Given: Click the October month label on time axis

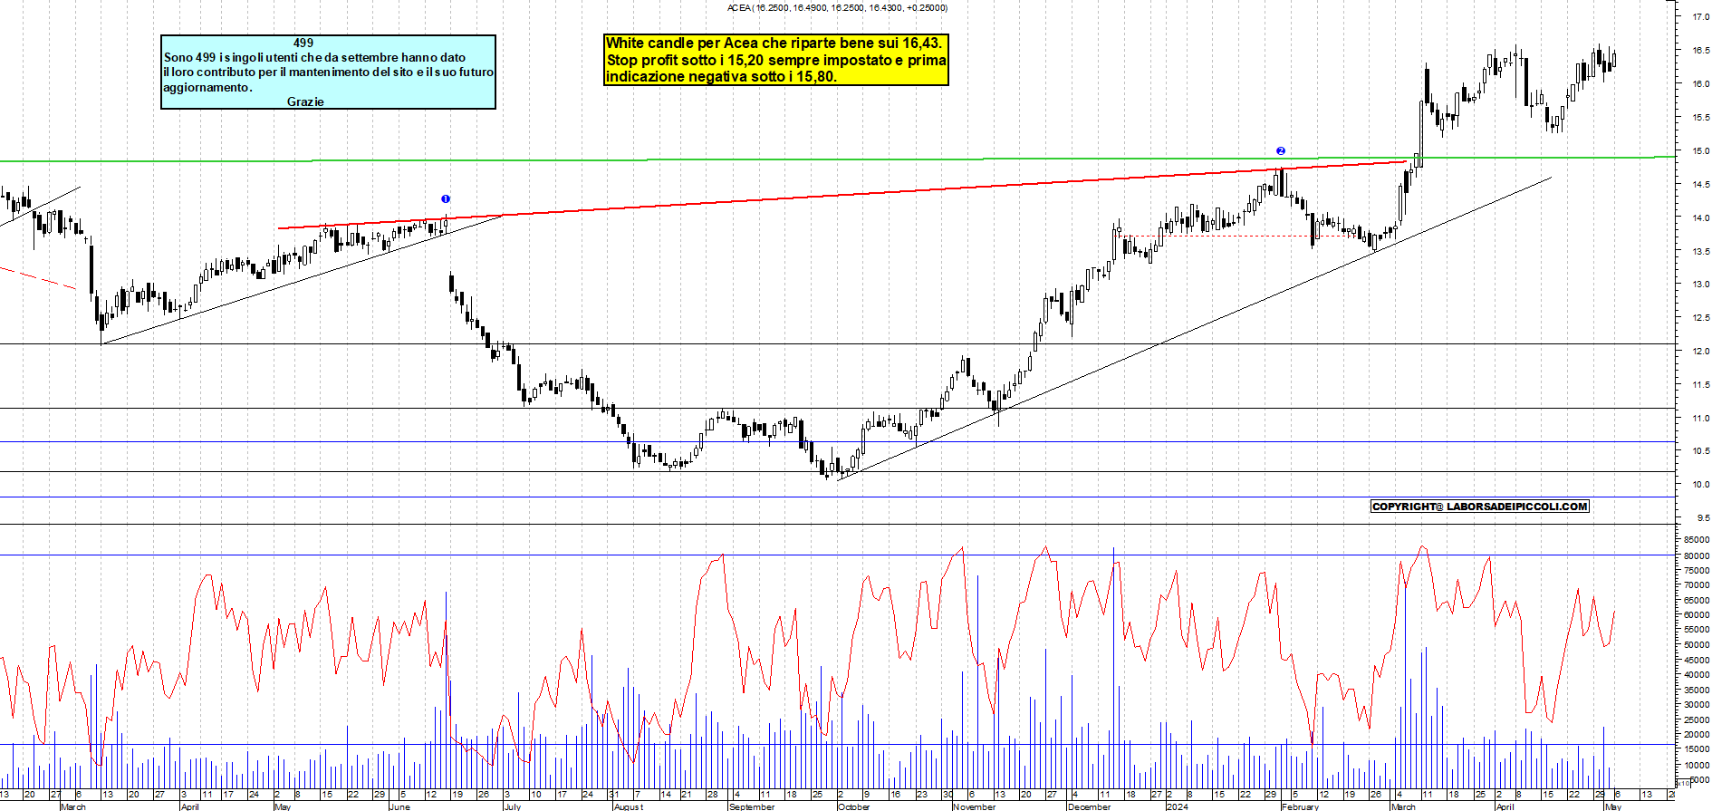Looking at the screenshot, I should (854, 806).
